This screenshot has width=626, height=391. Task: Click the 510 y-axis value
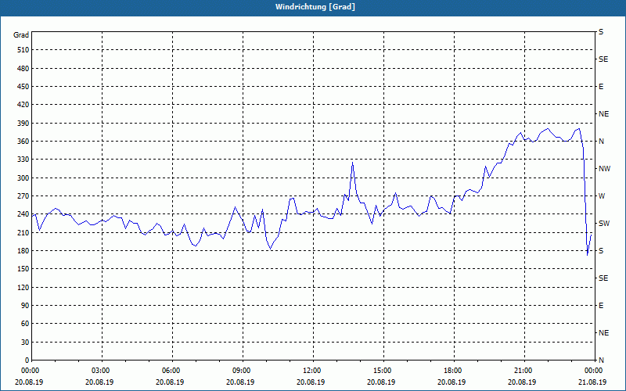(23, 50)
